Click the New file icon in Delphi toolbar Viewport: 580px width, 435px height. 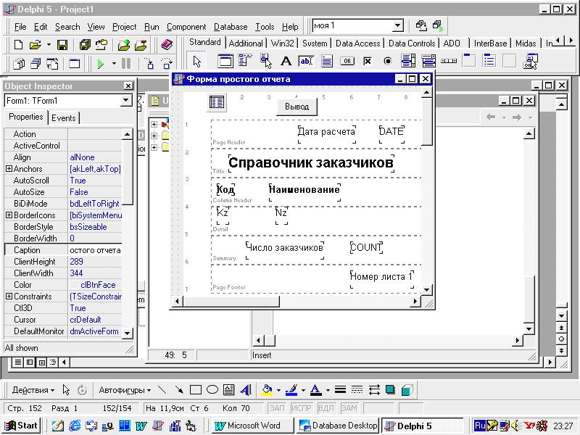pos(18,45)
